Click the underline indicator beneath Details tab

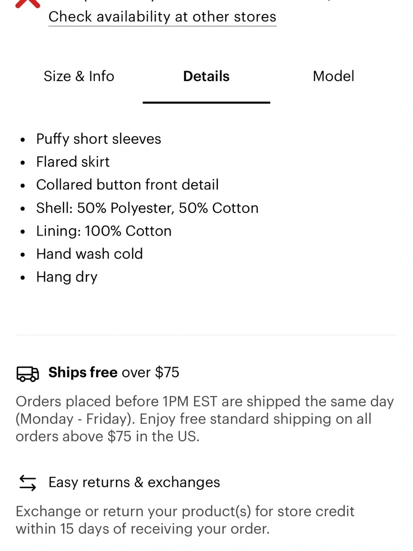pos(206,102)
